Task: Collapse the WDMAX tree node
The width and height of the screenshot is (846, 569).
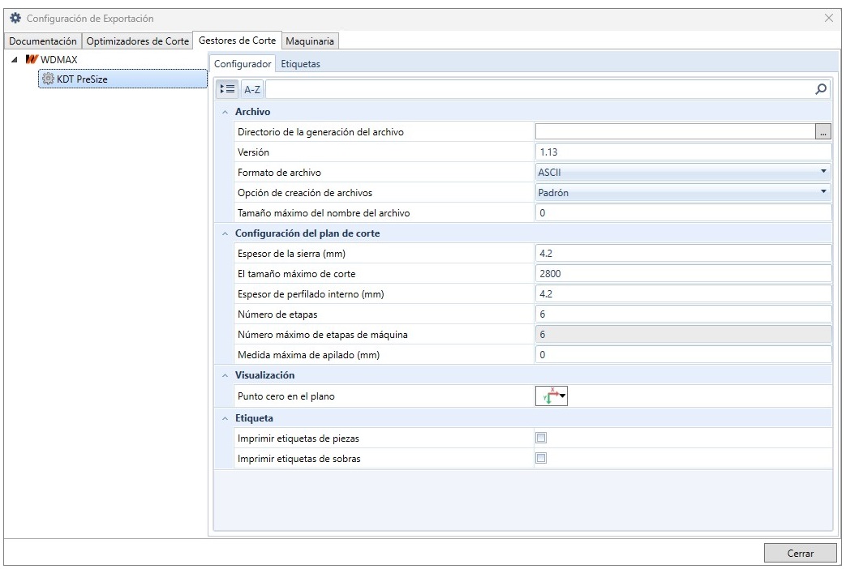Action: click(15, 59)
